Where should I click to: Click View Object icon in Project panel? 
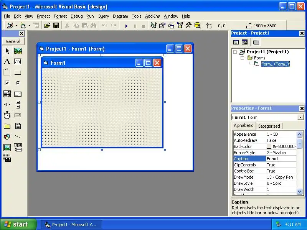[244, 42]
